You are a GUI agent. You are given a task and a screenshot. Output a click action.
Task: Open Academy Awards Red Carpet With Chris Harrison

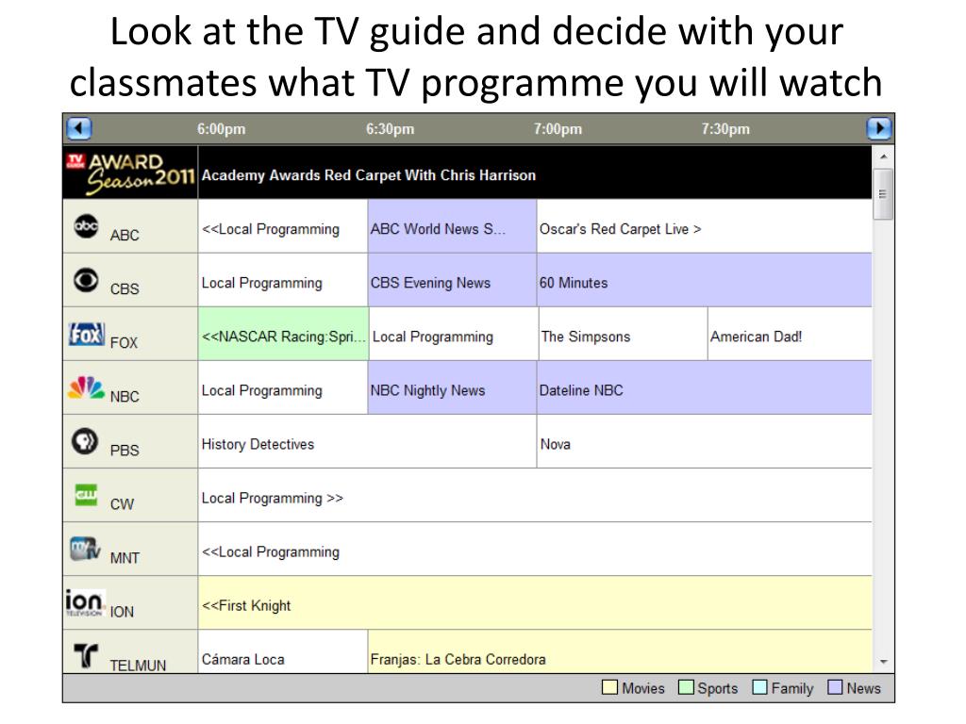535,173
